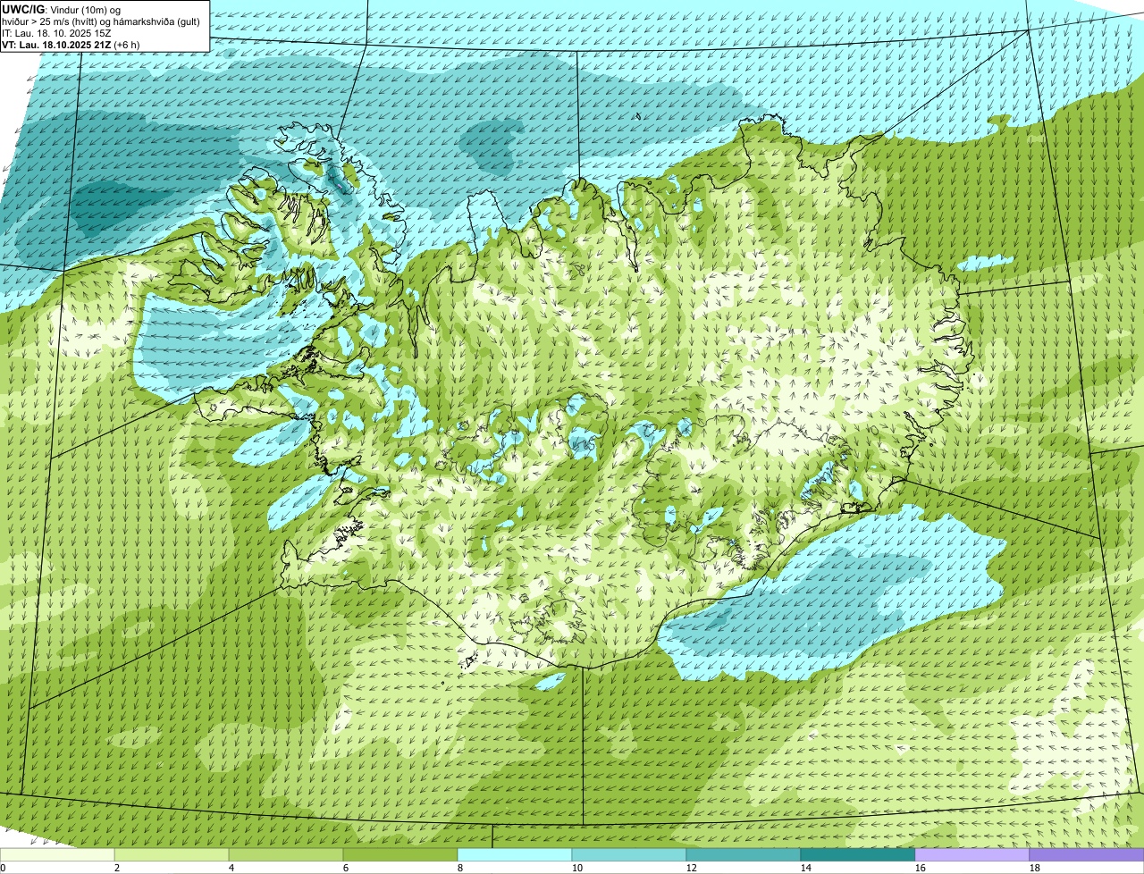Click the 16–18 m/s light purple legend swatch
Image resolution: width=1144 pixels, height=874 pixels.
[972, 855]
